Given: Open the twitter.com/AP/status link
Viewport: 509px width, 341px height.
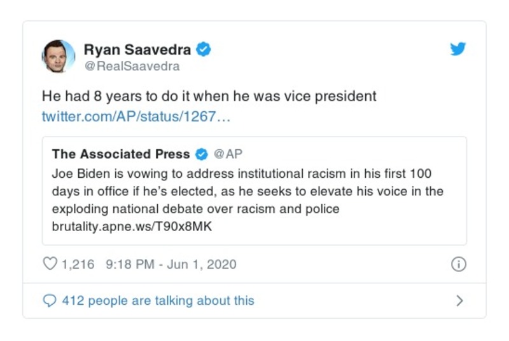Looking at the screenshot, I should [x=132, y=117].
